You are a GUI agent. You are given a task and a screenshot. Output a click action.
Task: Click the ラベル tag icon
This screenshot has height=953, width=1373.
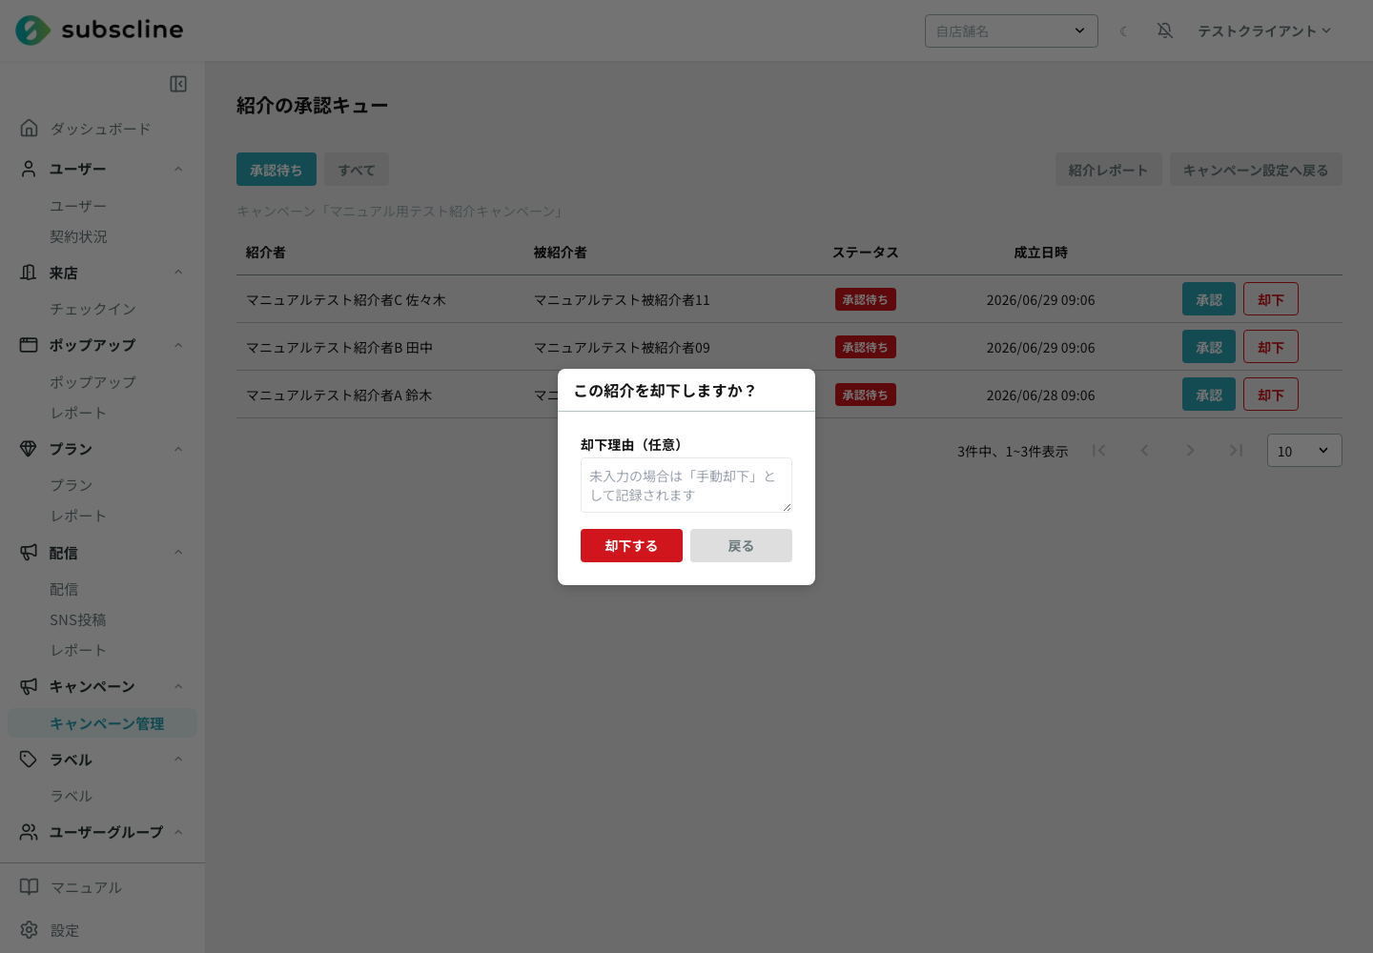tap(30, 760)
